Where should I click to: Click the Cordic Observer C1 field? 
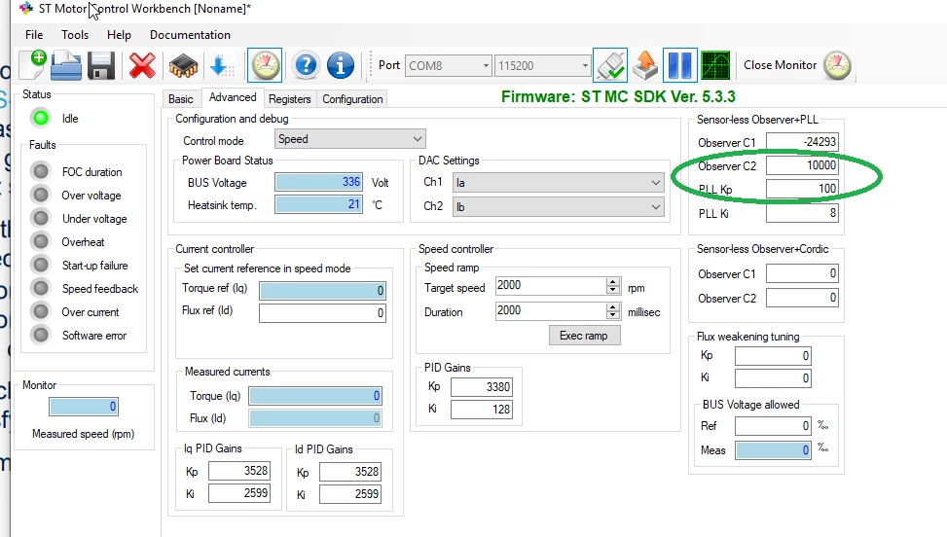[x=803, y=273]
